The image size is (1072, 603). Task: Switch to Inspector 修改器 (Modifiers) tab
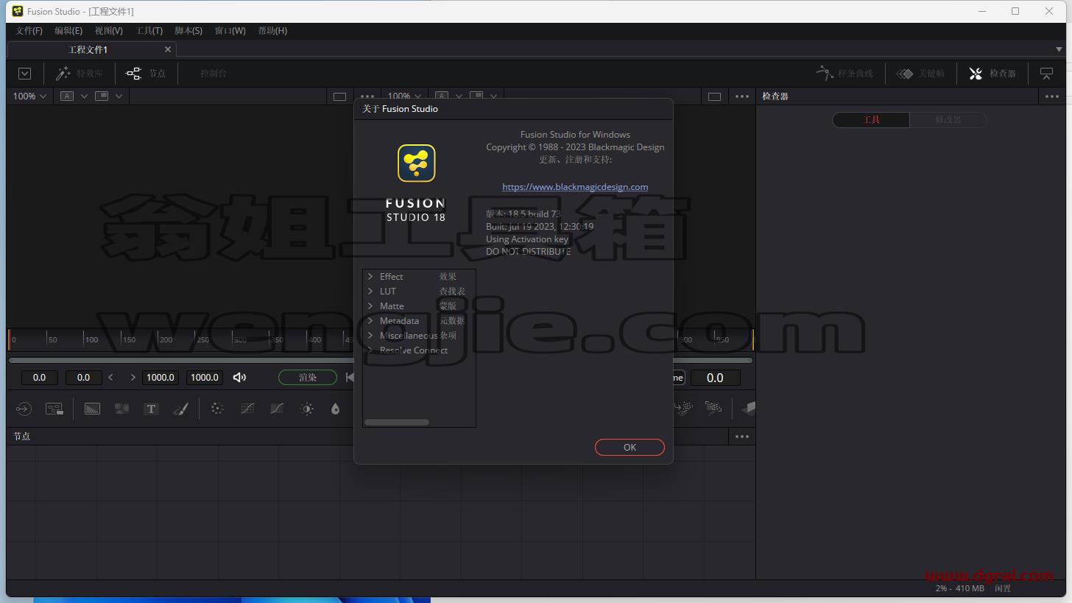948,119
